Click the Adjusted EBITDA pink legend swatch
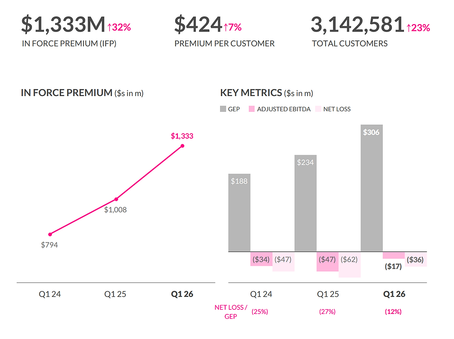 click(x=252, y=109)
